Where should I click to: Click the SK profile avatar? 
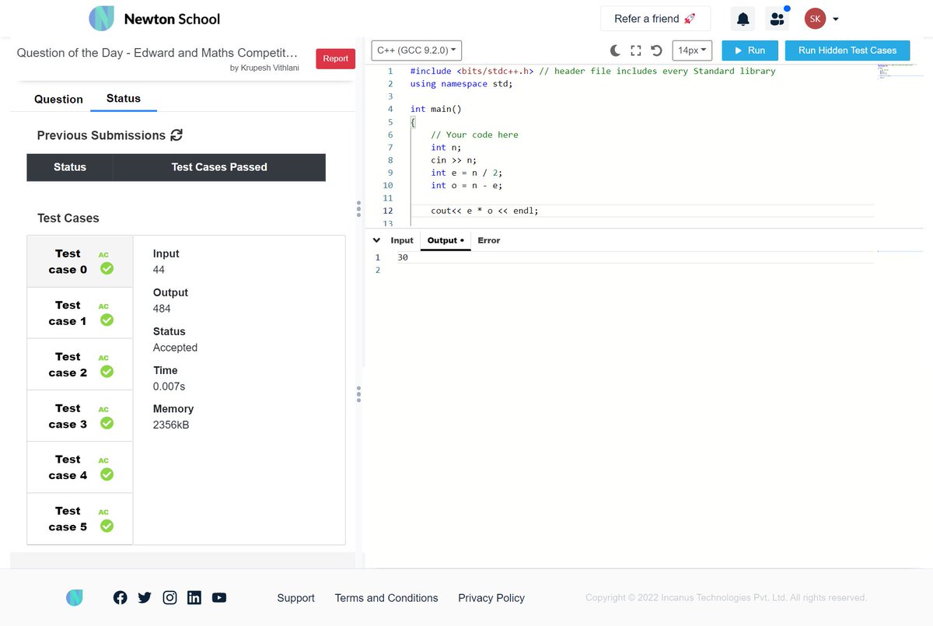(x=815, y=19)
